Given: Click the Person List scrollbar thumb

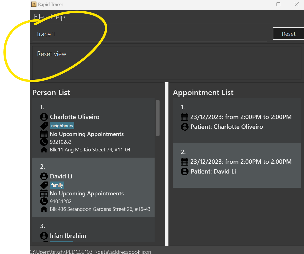Looking at the screenshot, I should 158,118.
